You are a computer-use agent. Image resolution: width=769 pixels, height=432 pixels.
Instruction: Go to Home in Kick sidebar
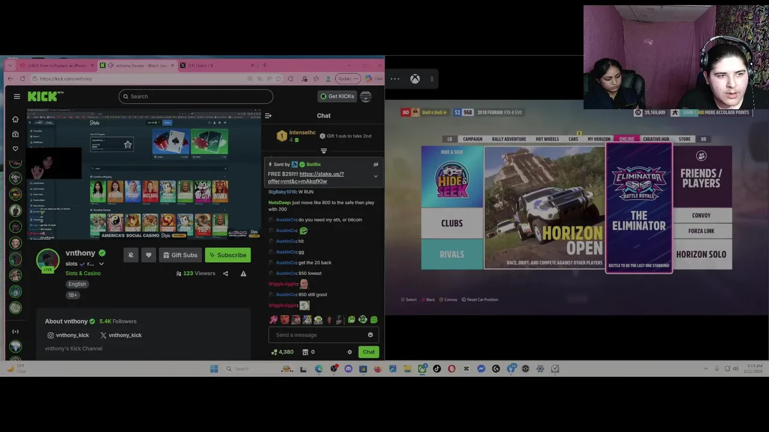click(16, 119)
